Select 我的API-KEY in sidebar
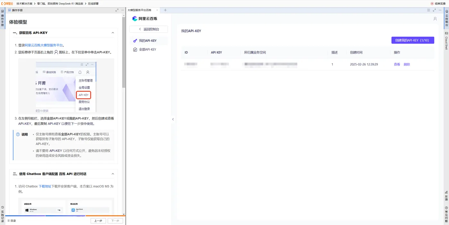Viewport: 449px width, 225px height. click(148, 41)
